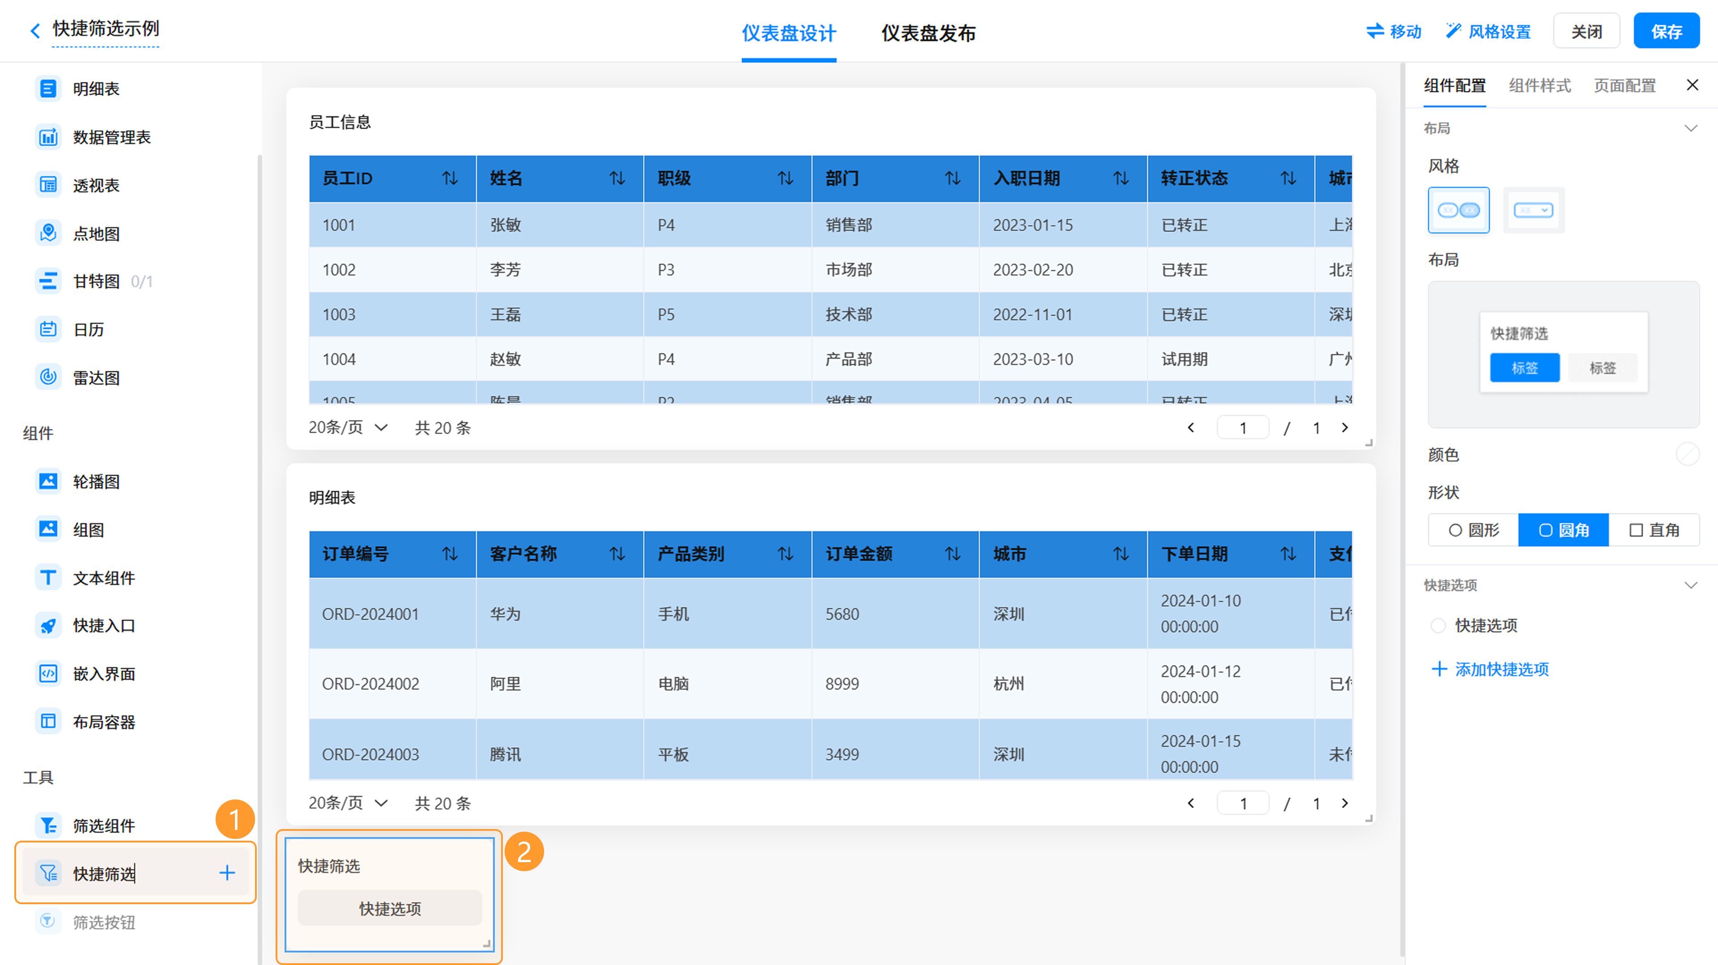Select the 嵌入界面 icon
This screenshot has height=965, width=1718.
[x=48, y=674]
